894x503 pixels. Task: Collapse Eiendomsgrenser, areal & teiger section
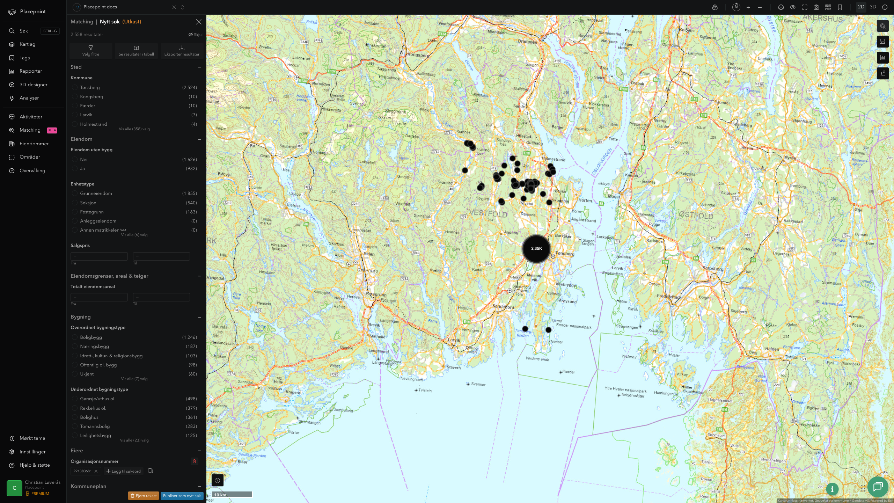click(199, 276)
